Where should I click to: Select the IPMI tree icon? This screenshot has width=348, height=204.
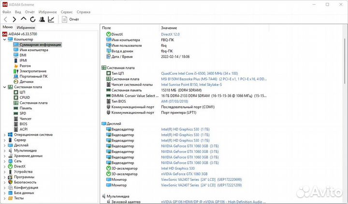tap(16, 60)
